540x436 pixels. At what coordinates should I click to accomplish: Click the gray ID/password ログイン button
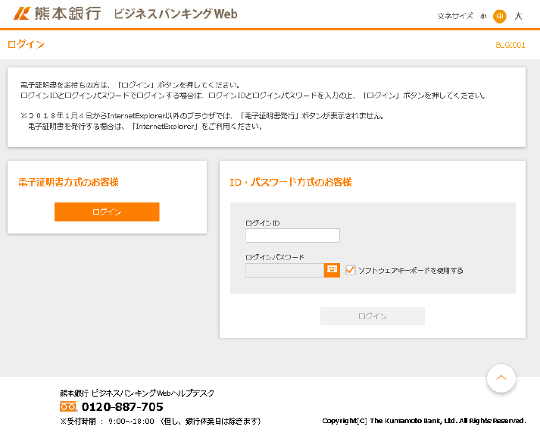(373, 316)
